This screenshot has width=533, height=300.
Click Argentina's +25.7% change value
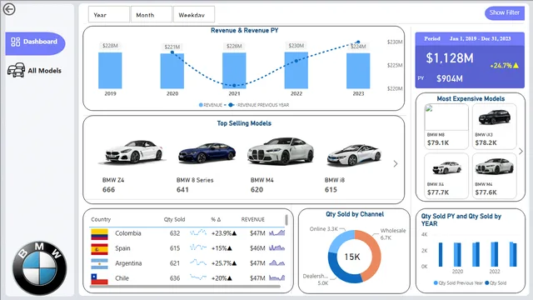224,263
